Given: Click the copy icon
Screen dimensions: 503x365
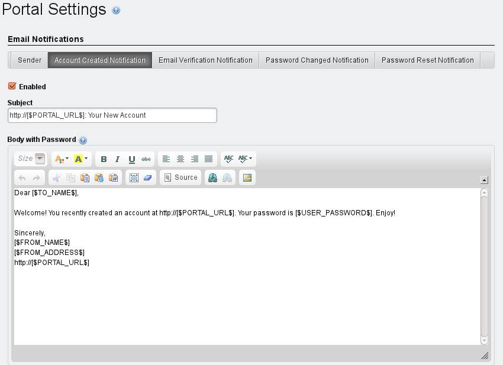Looking at the screenshot, I should [x=70, y=177].
